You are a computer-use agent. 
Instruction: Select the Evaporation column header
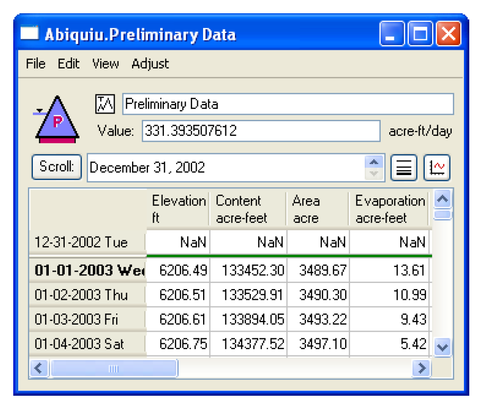click(x=390, y=209)
